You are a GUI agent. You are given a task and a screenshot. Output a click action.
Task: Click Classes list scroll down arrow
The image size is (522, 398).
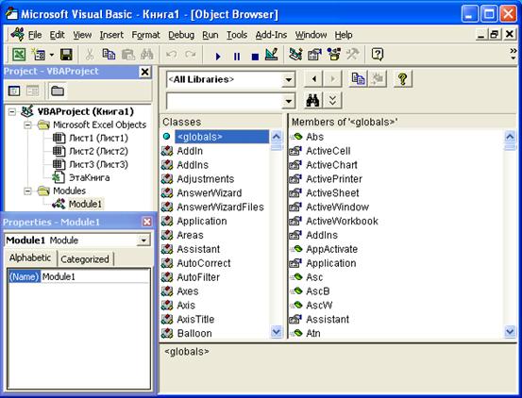coord(277,332)
